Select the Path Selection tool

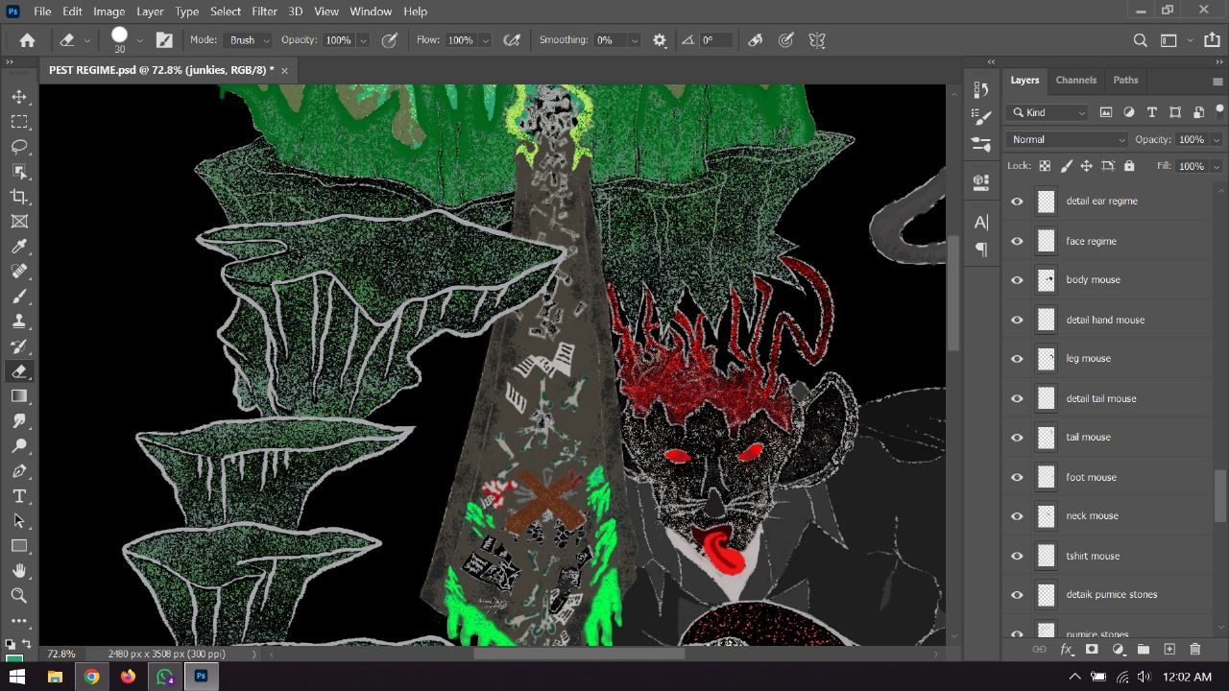[19, 521]
